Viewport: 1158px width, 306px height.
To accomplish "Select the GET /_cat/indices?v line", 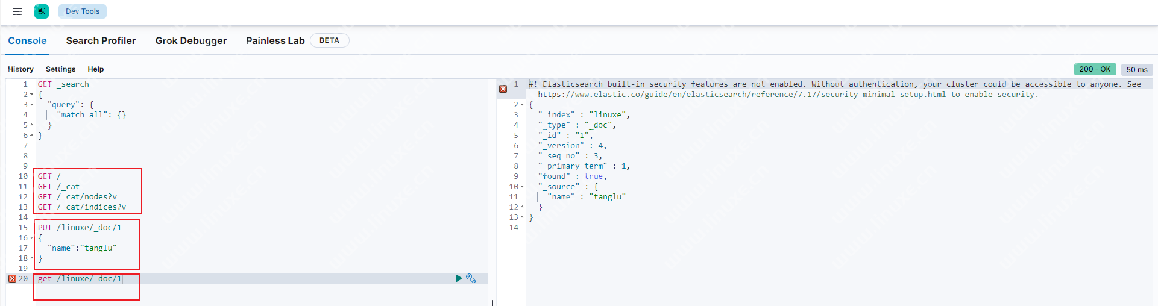I will click(82, 207).
